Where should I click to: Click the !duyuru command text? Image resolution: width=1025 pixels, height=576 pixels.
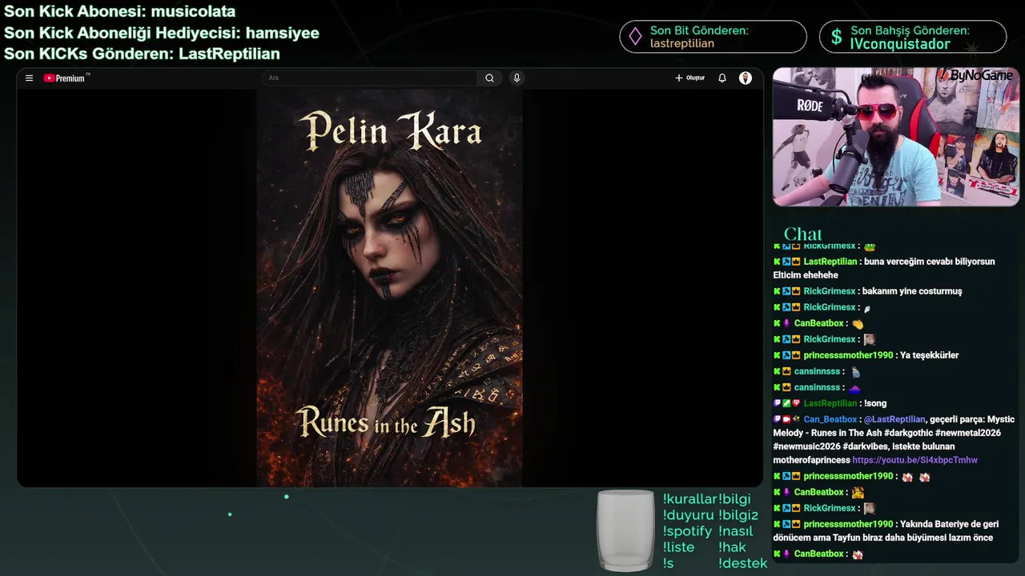(x=688, y=515)
